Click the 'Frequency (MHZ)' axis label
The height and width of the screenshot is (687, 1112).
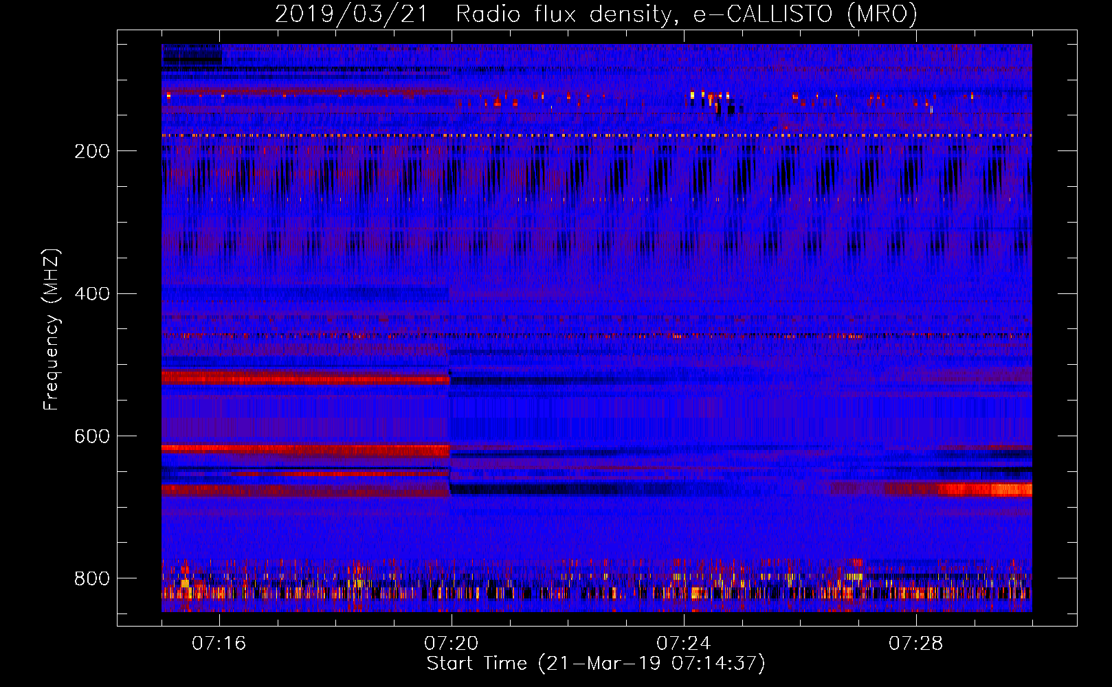52,330
